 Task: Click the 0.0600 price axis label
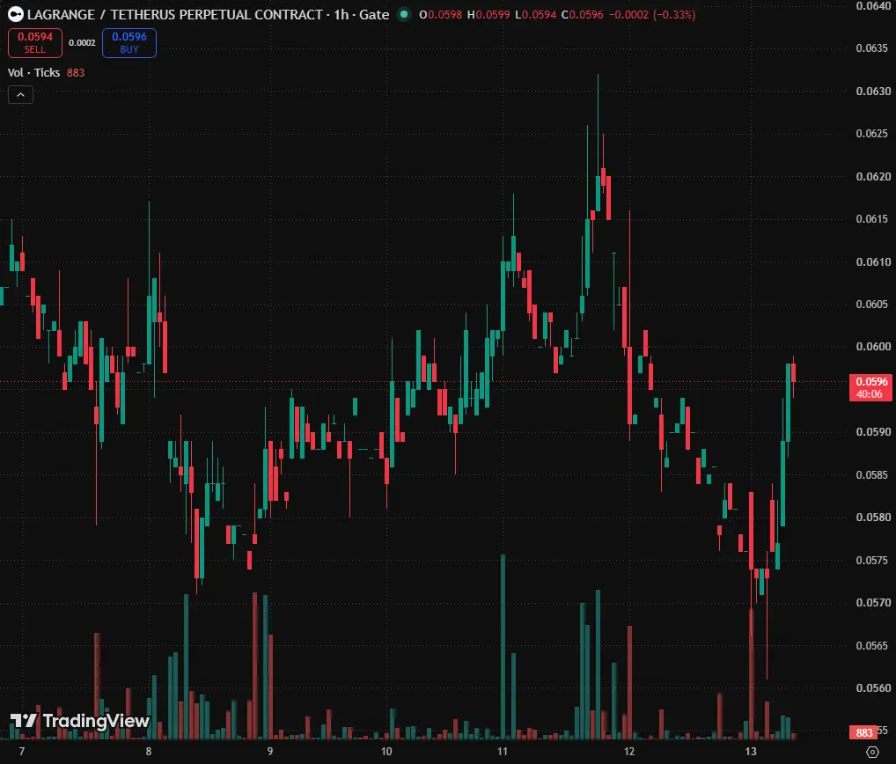(x=873, y=346)
